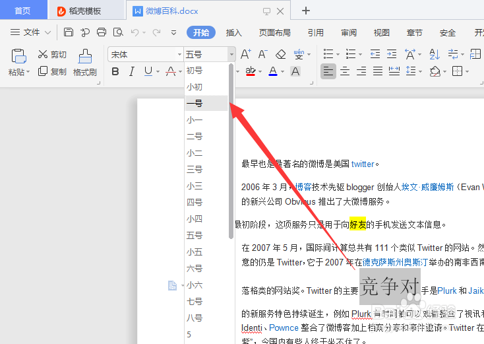Image resolution: width=484 pixels, height=344 pixels.
Task: Click the distributed alignment icon
Action: 394,71
